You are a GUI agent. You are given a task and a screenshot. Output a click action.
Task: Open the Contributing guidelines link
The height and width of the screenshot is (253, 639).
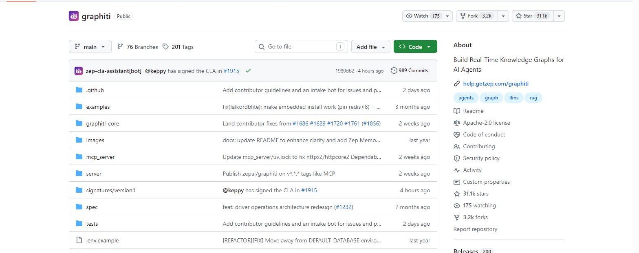pyautogui.click(x=479, y=147)
